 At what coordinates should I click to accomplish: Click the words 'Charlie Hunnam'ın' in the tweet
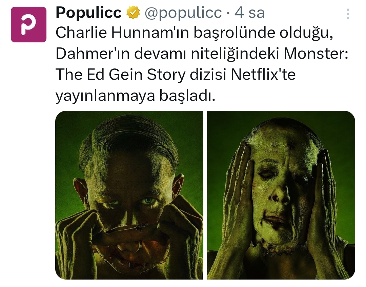122,33
